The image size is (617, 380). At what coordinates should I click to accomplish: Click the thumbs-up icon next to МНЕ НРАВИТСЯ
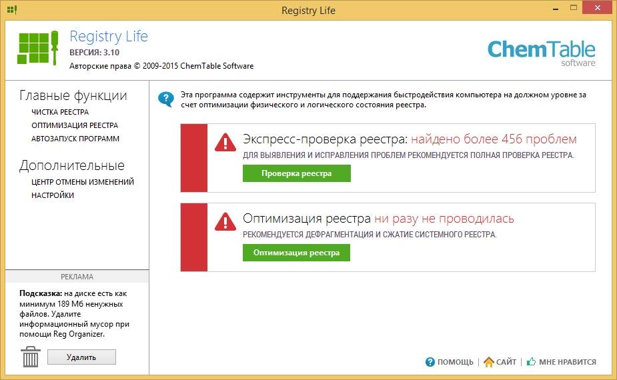(x=531, y=361)
